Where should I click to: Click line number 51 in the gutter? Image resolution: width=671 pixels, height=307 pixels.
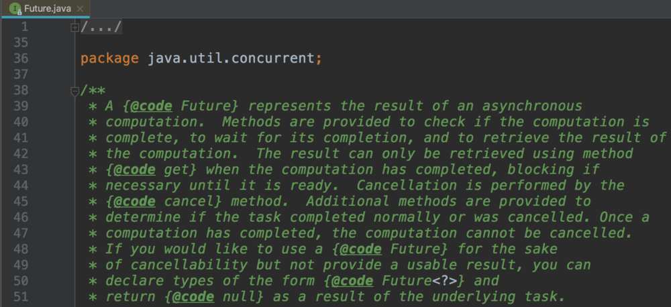click(x=20, y=297)
